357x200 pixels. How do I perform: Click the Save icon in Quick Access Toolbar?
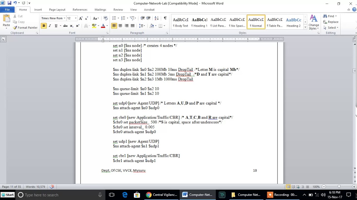(9, 3)
